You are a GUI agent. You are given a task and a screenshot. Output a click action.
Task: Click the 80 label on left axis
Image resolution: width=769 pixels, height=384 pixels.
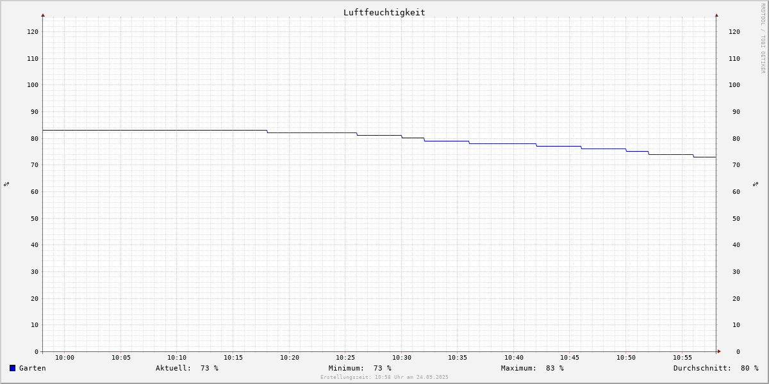click(x=35, y=139)
